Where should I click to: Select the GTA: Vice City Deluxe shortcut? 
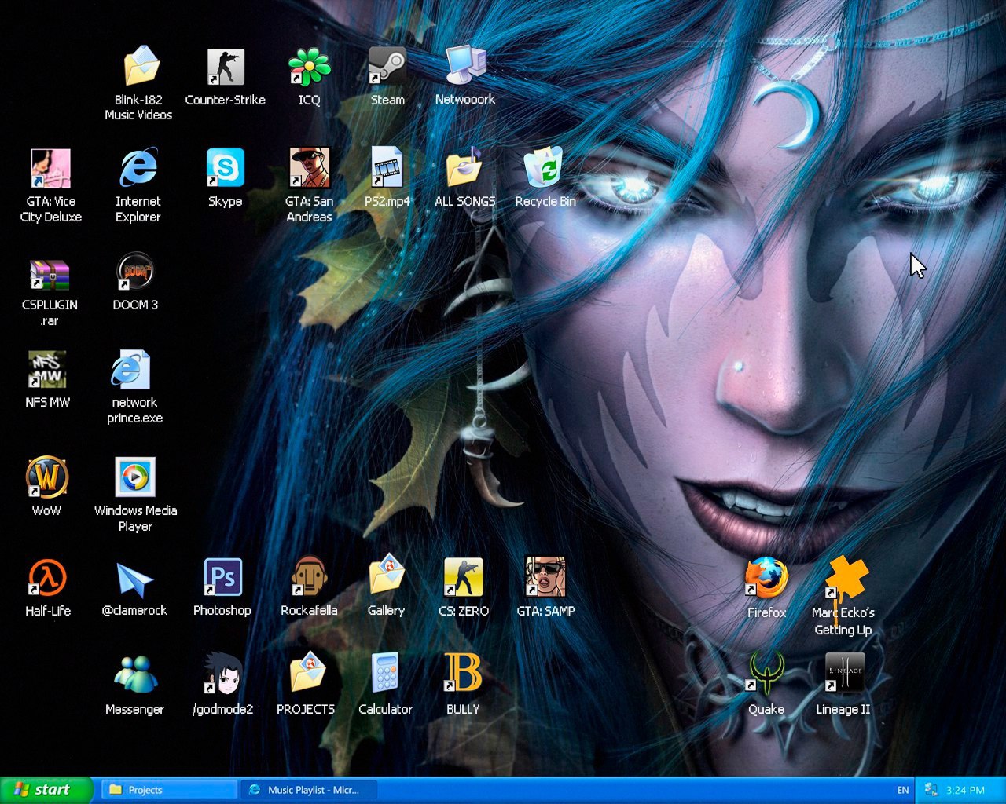[51, 167]
